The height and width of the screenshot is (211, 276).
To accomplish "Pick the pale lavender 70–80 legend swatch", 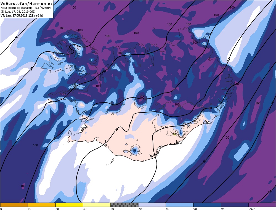I will click(152, 205).
